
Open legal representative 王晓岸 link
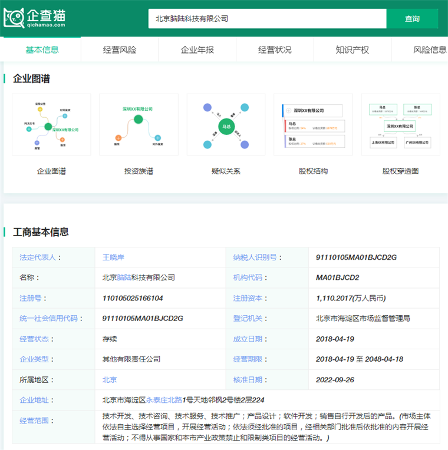(113, 257)
